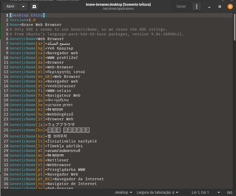Click the GenericName[he] line

[x=41, y=105]
